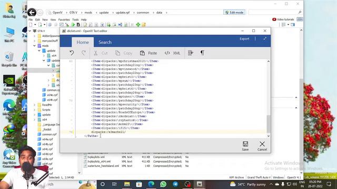This screenshot has width=337, height=189.
Task: Open the Edit menu in OpenIV
Action: tap(37, 19)
